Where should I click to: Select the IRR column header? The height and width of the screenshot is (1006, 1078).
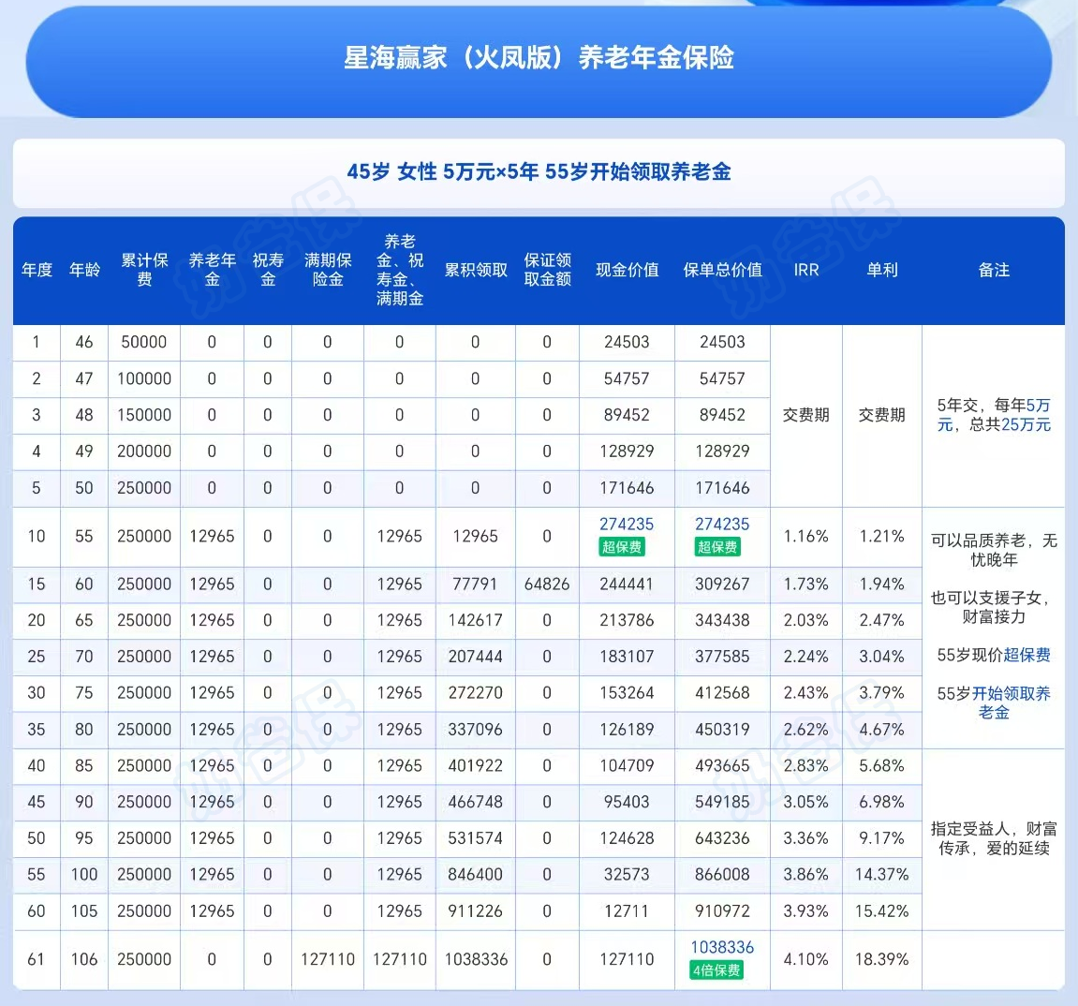[806, 271]
